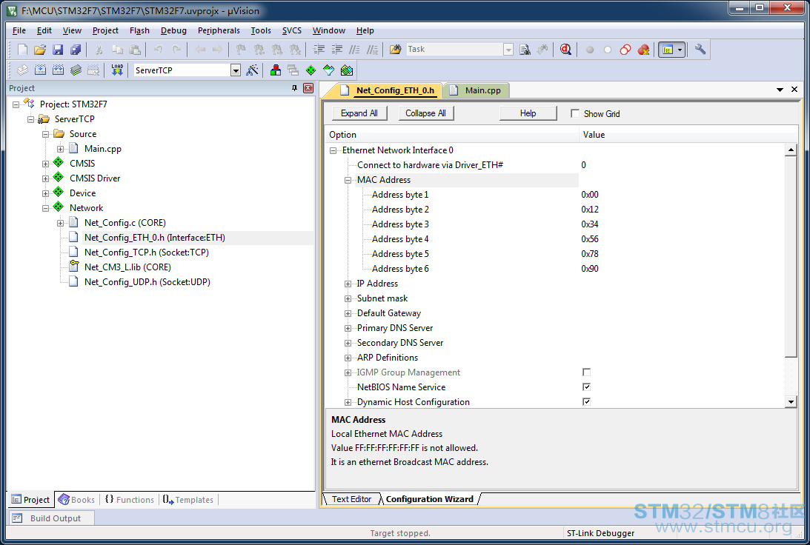810x545 pixels.
Task: Open Options for Target wand icon
Action: tap(252, 70)
